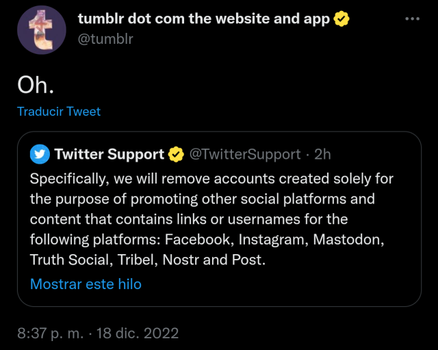Open the three-dot more options menu

pyautogui.click(x=412, y=19)
